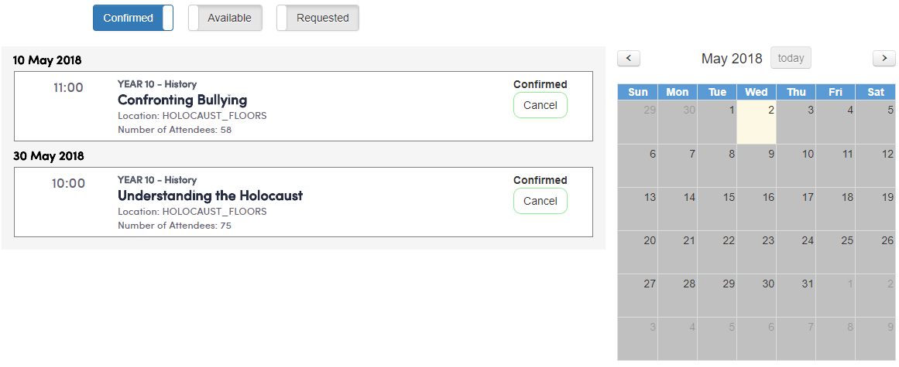This screenshot has height=367, width=899.
Task: Select May 21 on the calendar
Action: (x=678, y=252)
